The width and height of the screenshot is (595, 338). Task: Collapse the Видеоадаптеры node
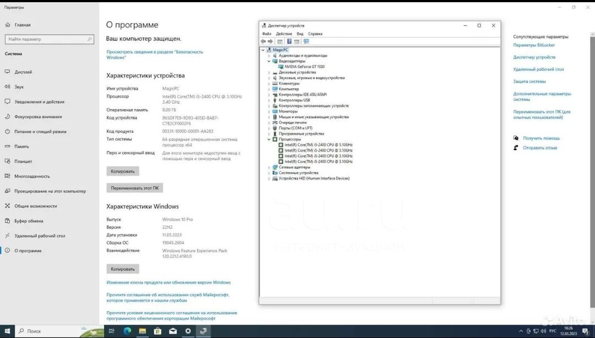(x=269, y=61)
